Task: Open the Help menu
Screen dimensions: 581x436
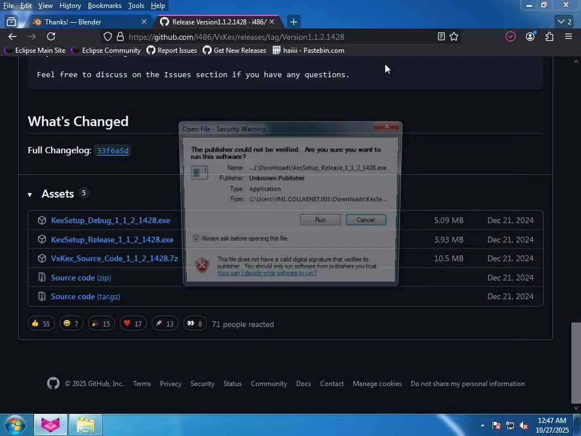Action: [158, 6]
